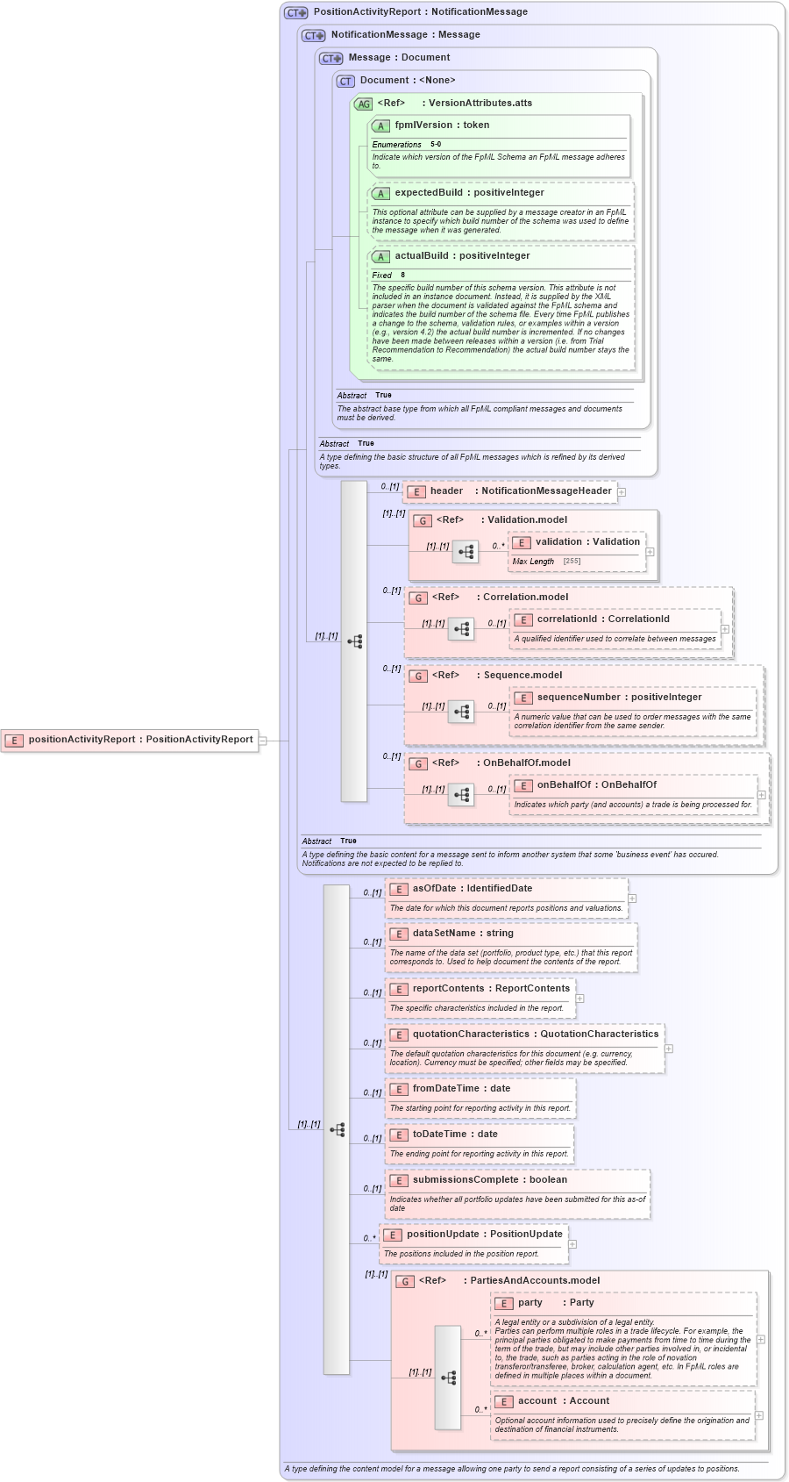Click the G group icon of Correlation.model
The width and height of the screenshot is (789, 1482).
418,598
